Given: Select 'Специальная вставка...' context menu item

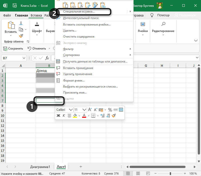Looking at the screenshot, I should 79,11.
